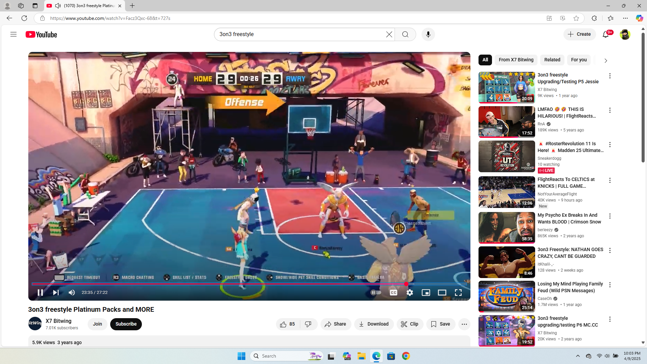Open the Create menu
The image size is (647, 364).
pos(580,34)
